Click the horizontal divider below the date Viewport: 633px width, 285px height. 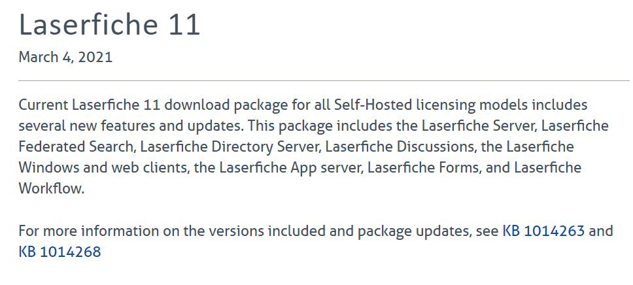(326, 81)
